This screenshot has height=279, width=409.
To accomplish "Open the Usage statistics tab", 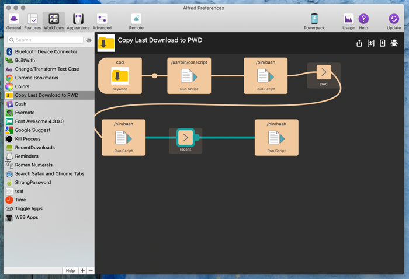I will pos(348,22).
